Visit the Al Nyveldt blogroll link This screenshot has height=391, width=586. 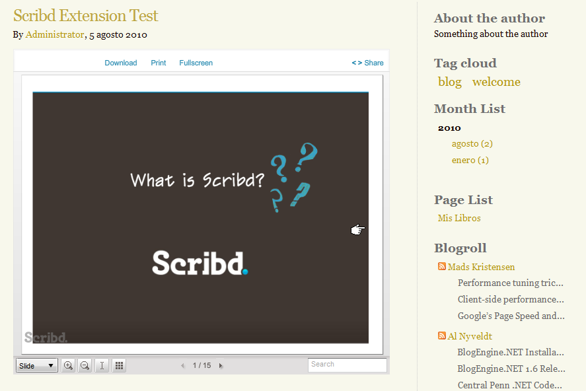pos(470,336)
